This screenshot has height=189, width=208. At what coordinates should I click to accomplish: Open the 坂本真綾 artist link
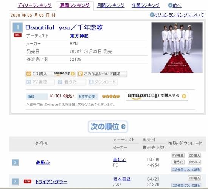(x=122, y=179)
